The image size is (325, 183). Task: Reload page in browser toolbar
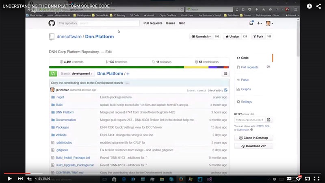click(182, 9)
